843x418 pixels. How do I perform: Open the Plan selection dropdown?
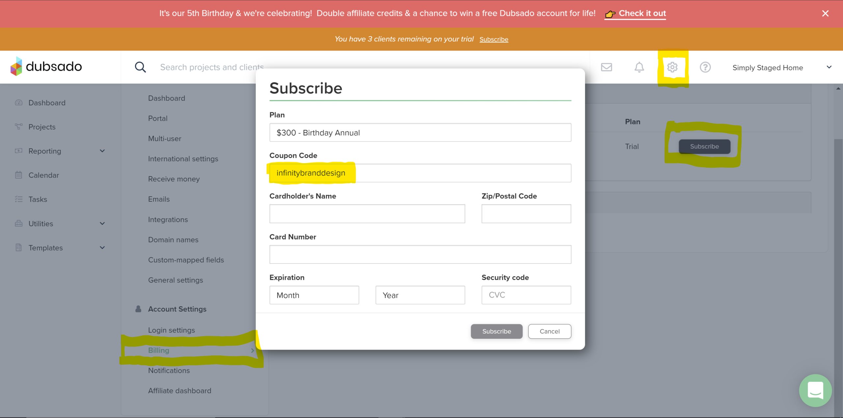(420, 133)
